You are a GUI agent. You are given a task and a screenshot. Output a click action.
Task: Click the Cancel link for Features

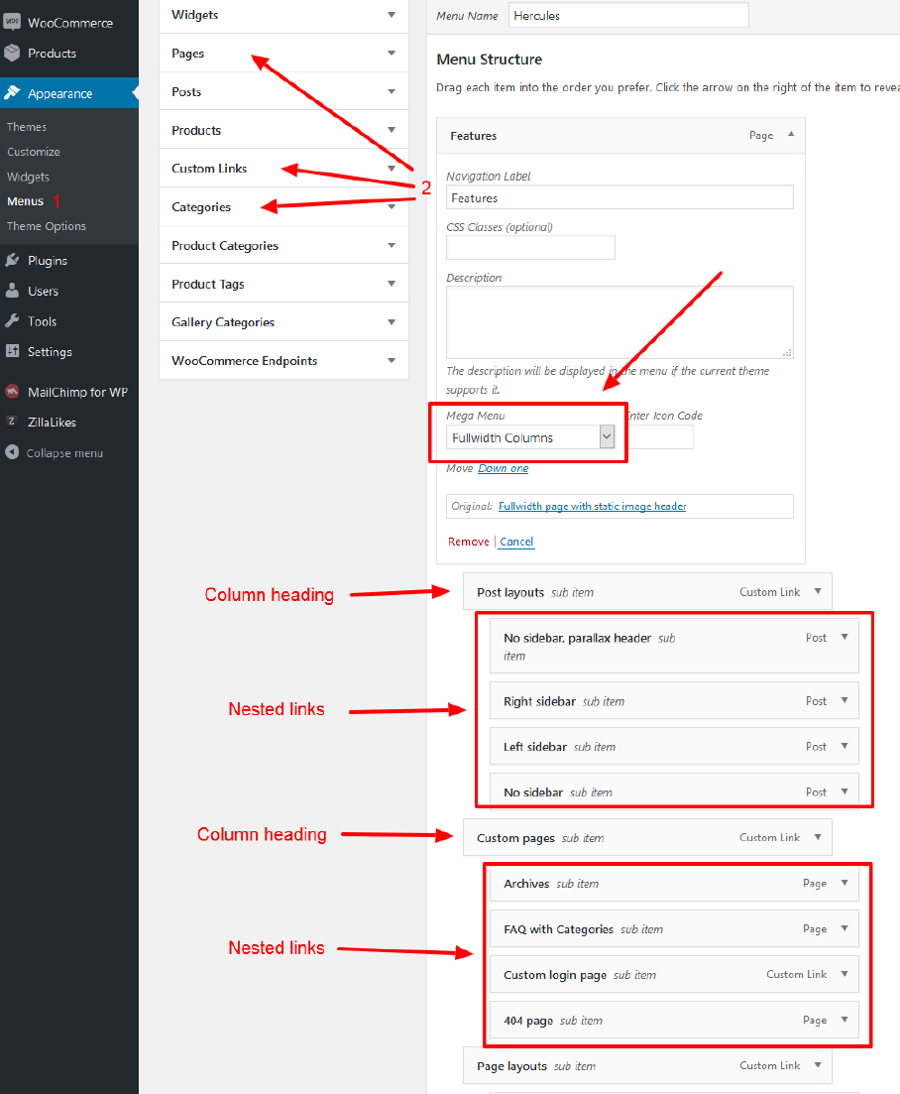point(516,542)
